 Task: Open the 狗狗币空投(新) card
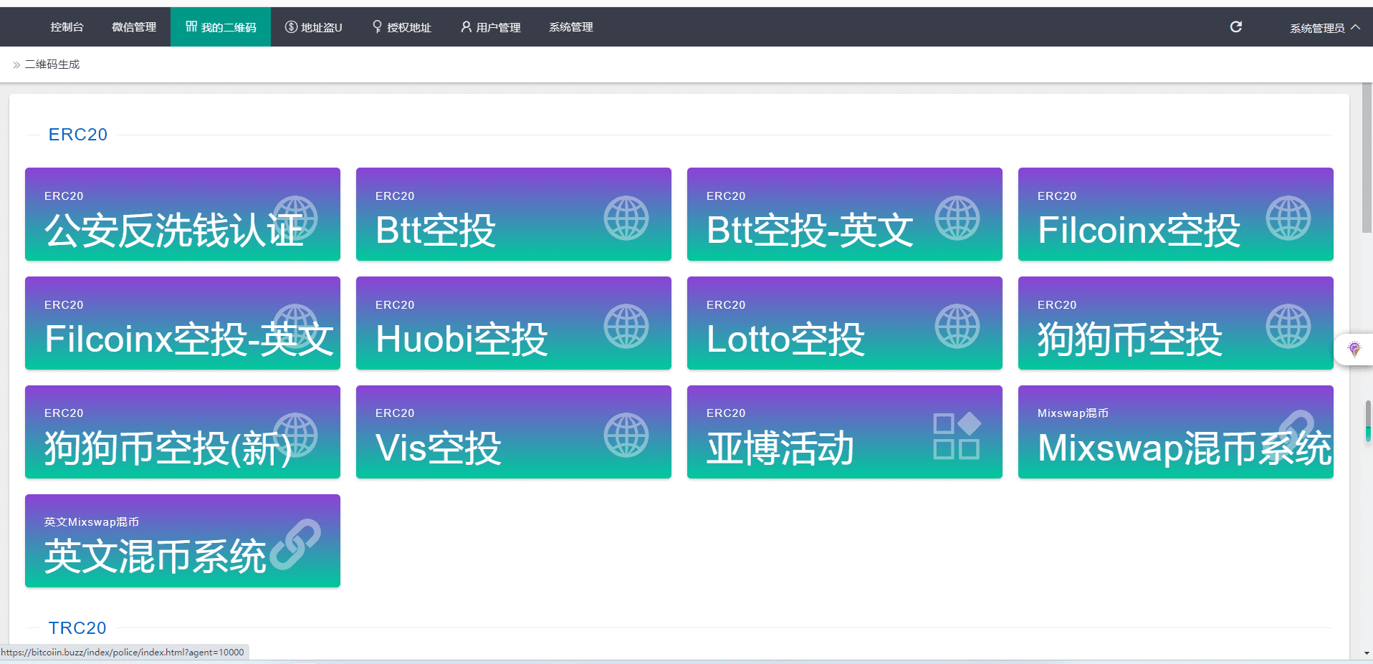182,432
